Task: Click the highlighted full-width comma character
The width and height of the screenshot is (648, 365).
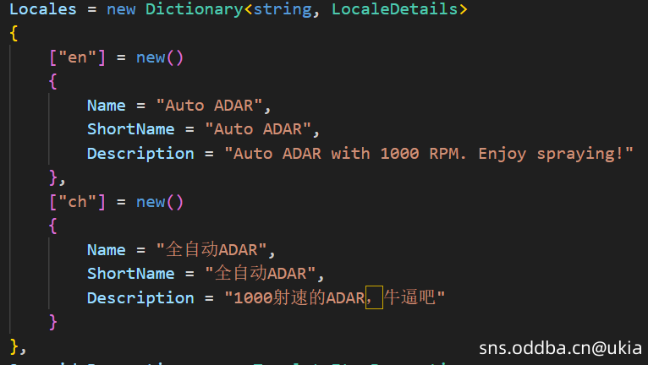Action: click(x=374, y=297)
